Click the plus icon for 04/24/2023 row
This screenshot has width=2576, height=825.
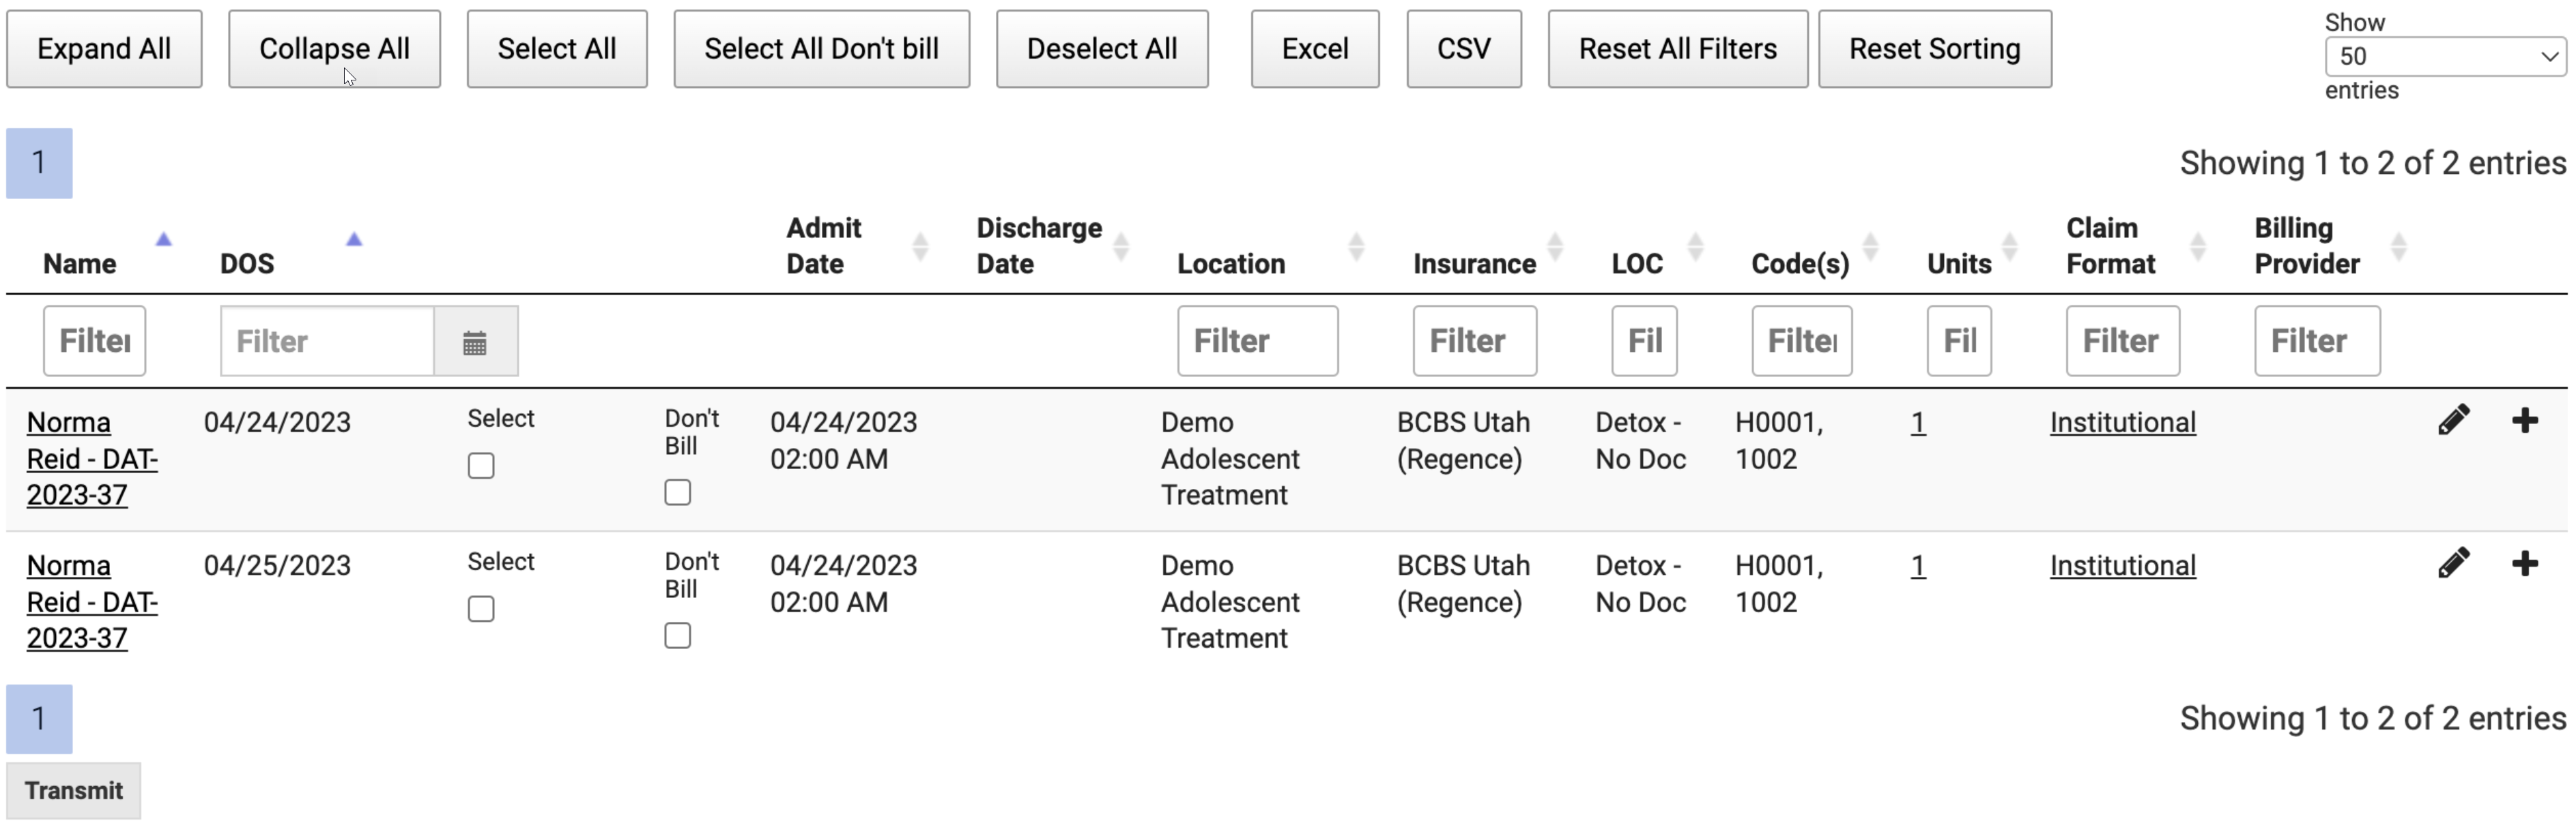pos(2524,421)
